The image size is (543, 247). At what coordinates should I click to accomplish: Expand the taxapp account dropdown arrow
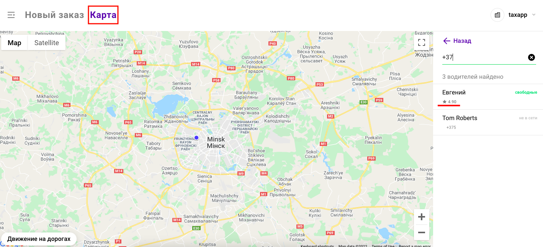pos(534,15)
